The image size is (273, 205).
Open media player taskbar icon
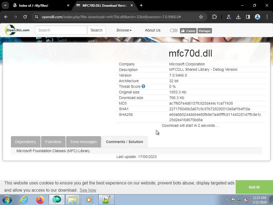tap(89, 200)
